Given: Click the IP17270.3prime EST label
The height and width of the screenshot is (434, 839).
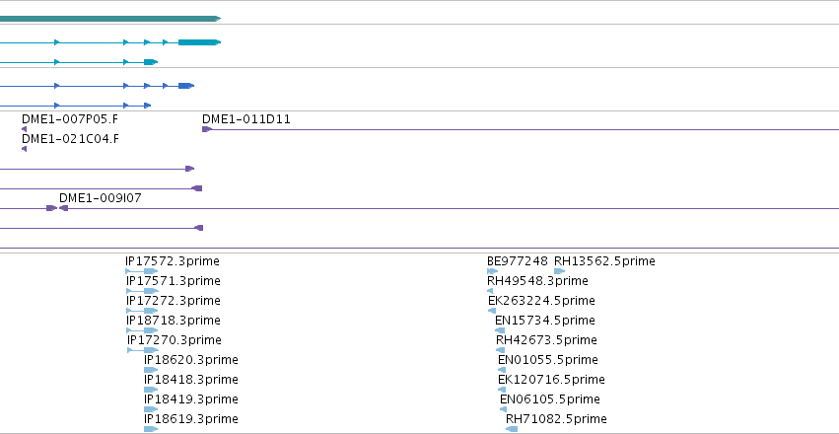Looking at the screenshot, I should [174, 340].
